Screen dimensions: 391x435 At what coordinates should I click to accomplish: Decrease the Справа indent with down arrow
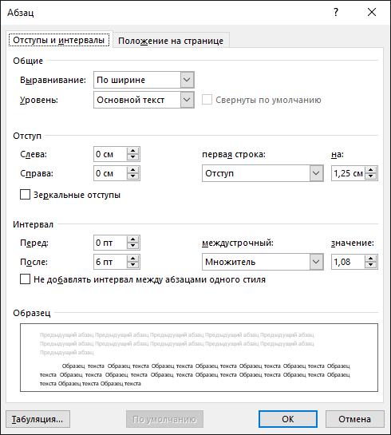click(x=132, y=176)
